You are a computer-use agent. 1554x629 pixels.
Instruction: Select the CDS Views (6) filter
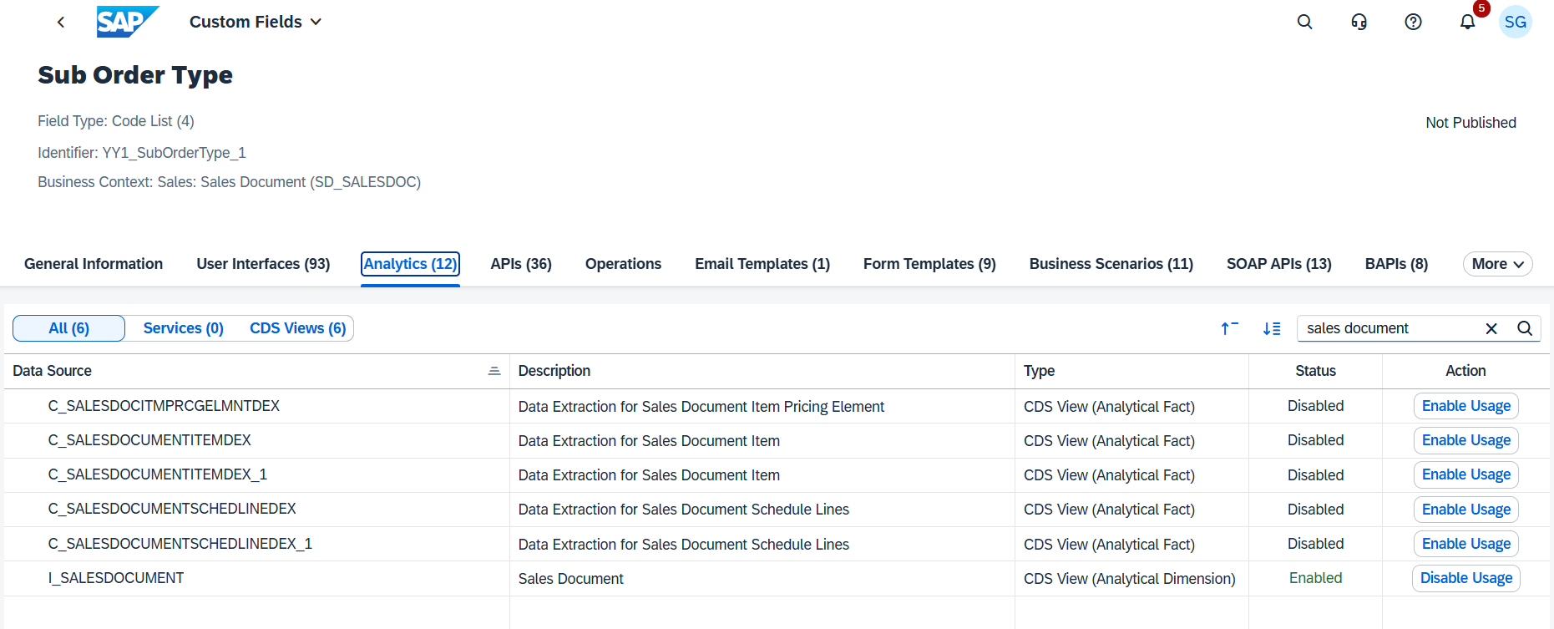pos(297,328)
